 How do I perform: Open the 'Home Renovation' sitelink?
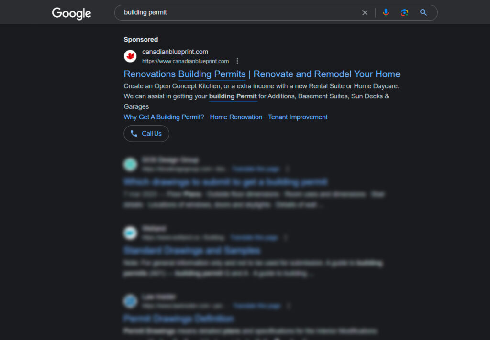click(236, 117)
